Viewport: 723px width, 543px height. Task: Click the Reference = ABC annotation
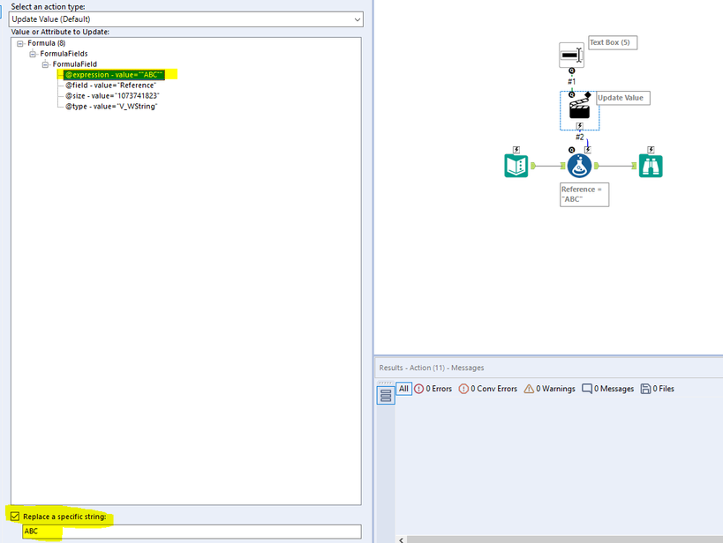[584, 194]
